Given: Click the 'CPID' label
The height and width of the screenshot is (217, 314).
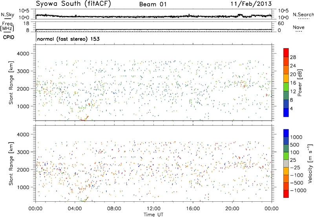Looking at the screenshot, I should 9,37.
